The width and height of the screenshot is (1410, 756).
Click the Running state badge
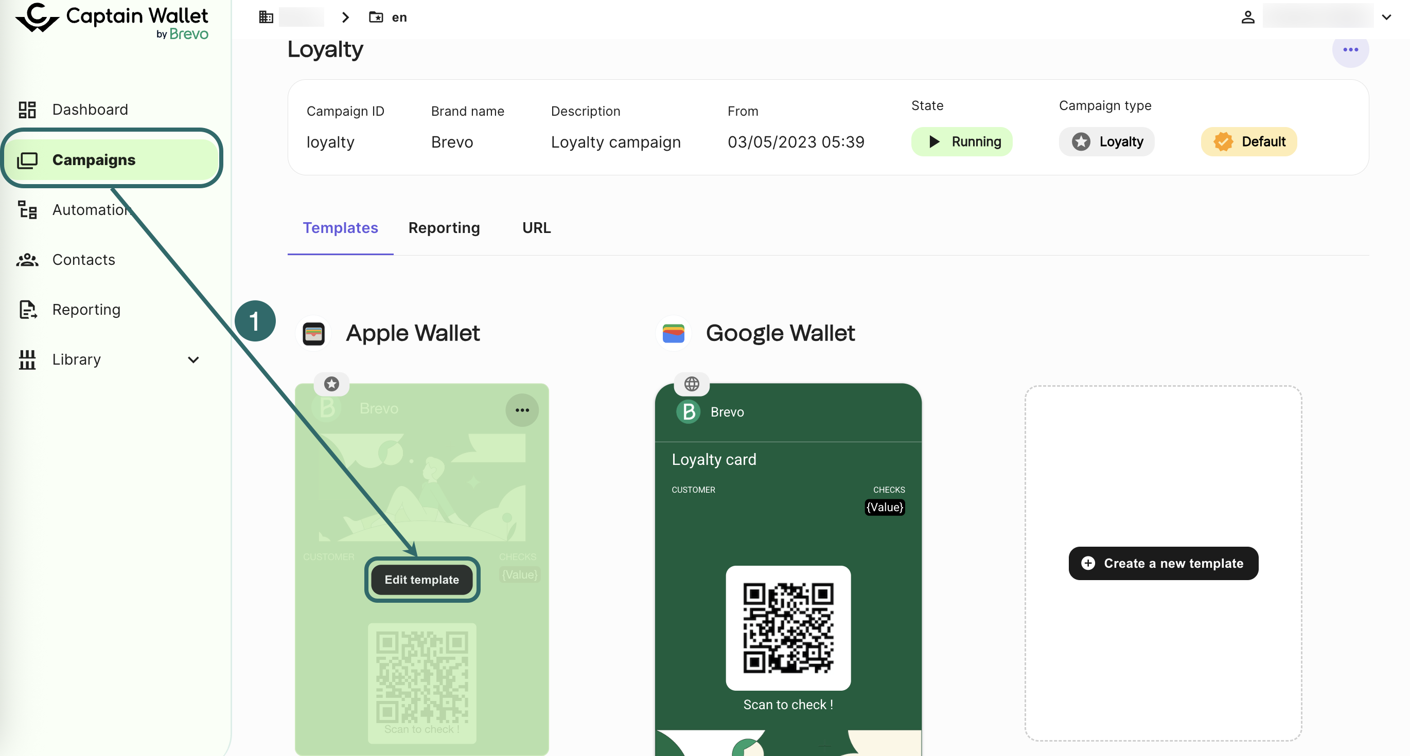961,142
